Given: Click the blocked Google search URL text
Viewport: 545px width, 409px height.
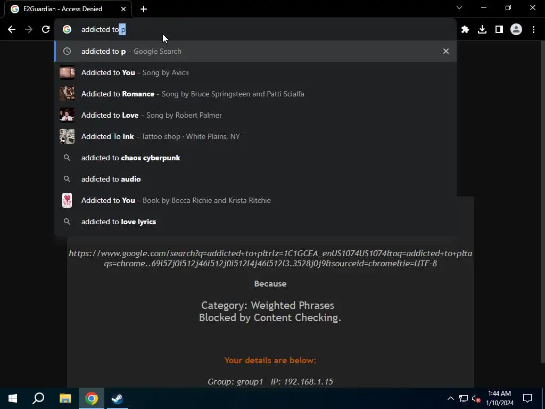Looking at the screenshot, I should [x=270, y=258].
